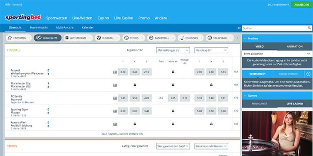Bet on Arsenal win odds 3.20
The height and width of the screenshot is (156, 313).
(x=123, y=72)
